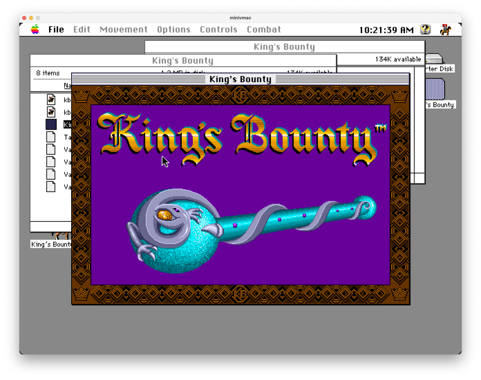
Task: Open the Controls menu
Action: (x=218, y=29)
